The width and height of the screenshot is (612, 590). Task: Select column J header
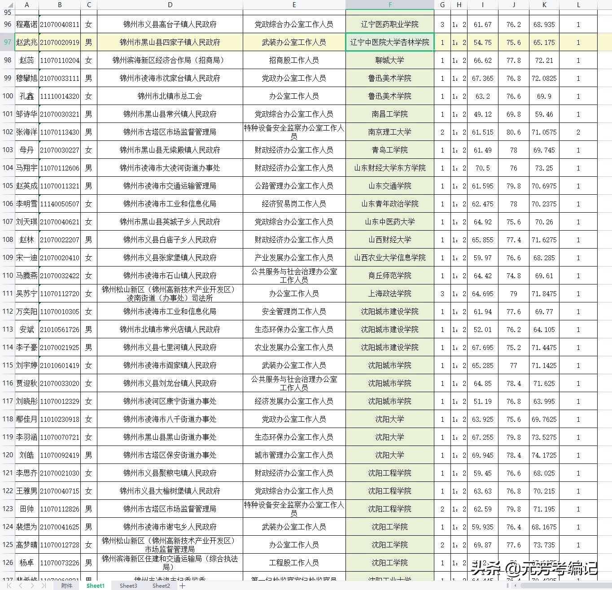click(x=514, y=4)
